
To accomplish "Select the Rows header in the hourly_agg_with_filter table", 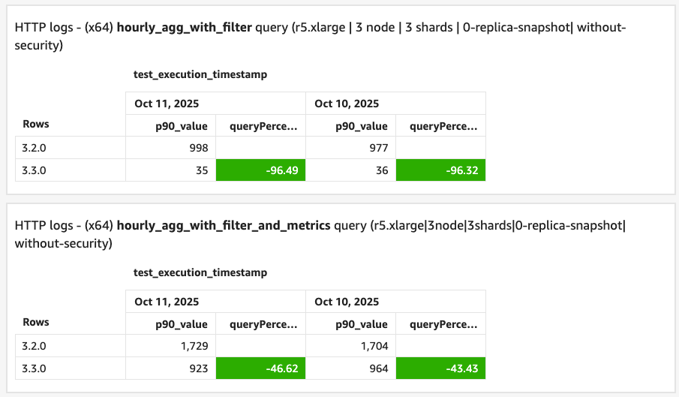I will pyautogui.click(x=36, y=124).
